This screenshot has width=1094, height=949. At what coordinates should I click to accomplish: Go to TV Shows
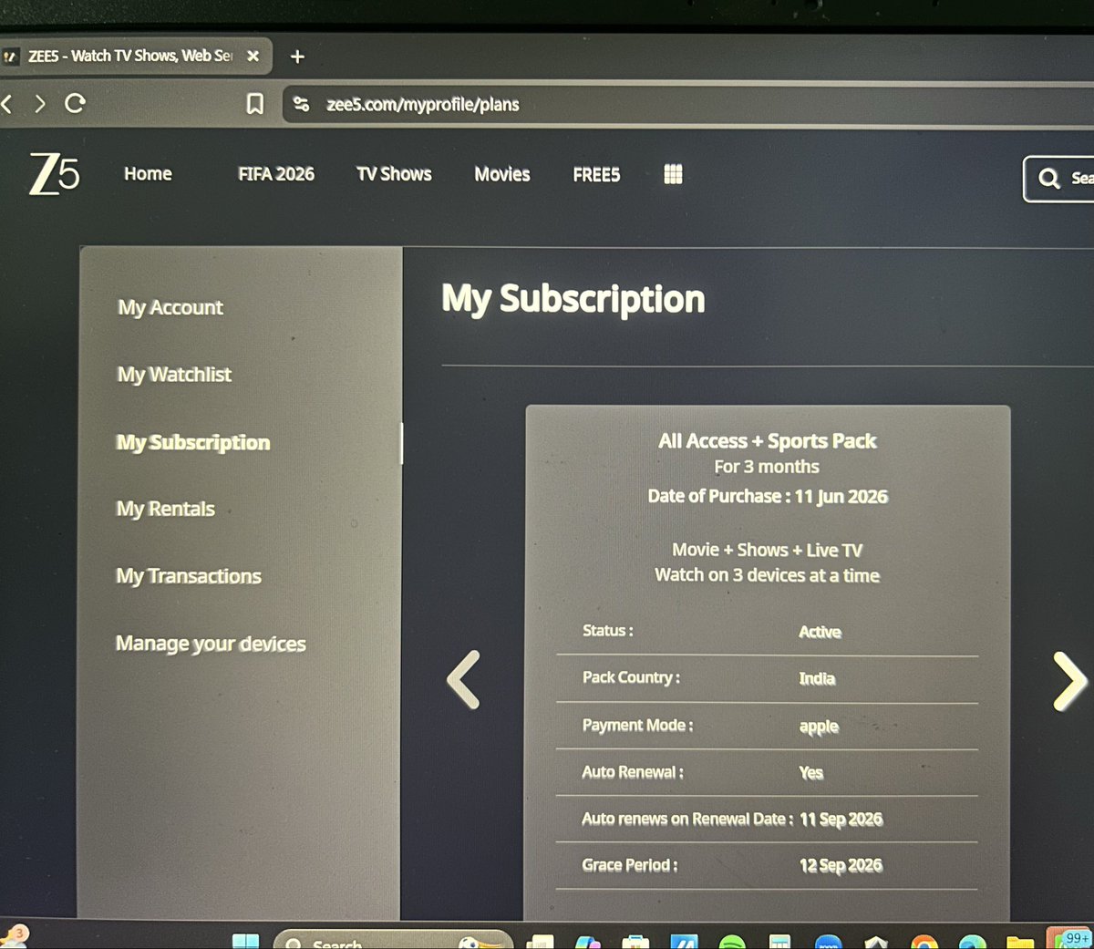[x=394, y=174]
